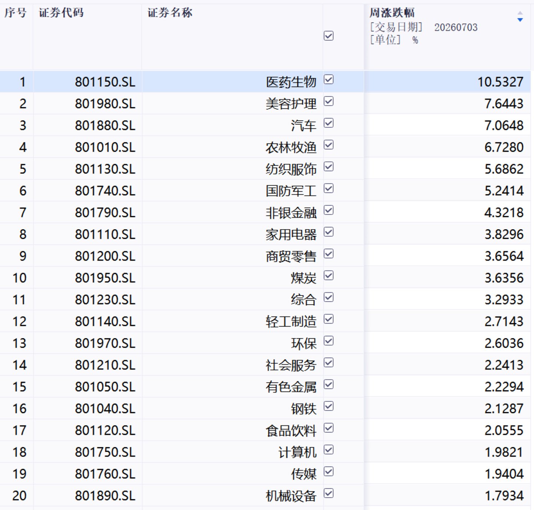Toggle checkbox for 轻工制造 row

[329, 319]
